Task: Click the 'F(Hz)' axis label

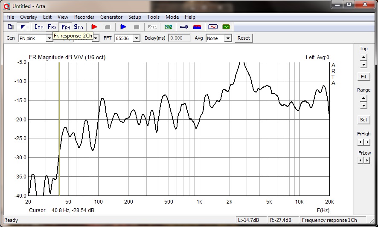Action: [323, 210]
